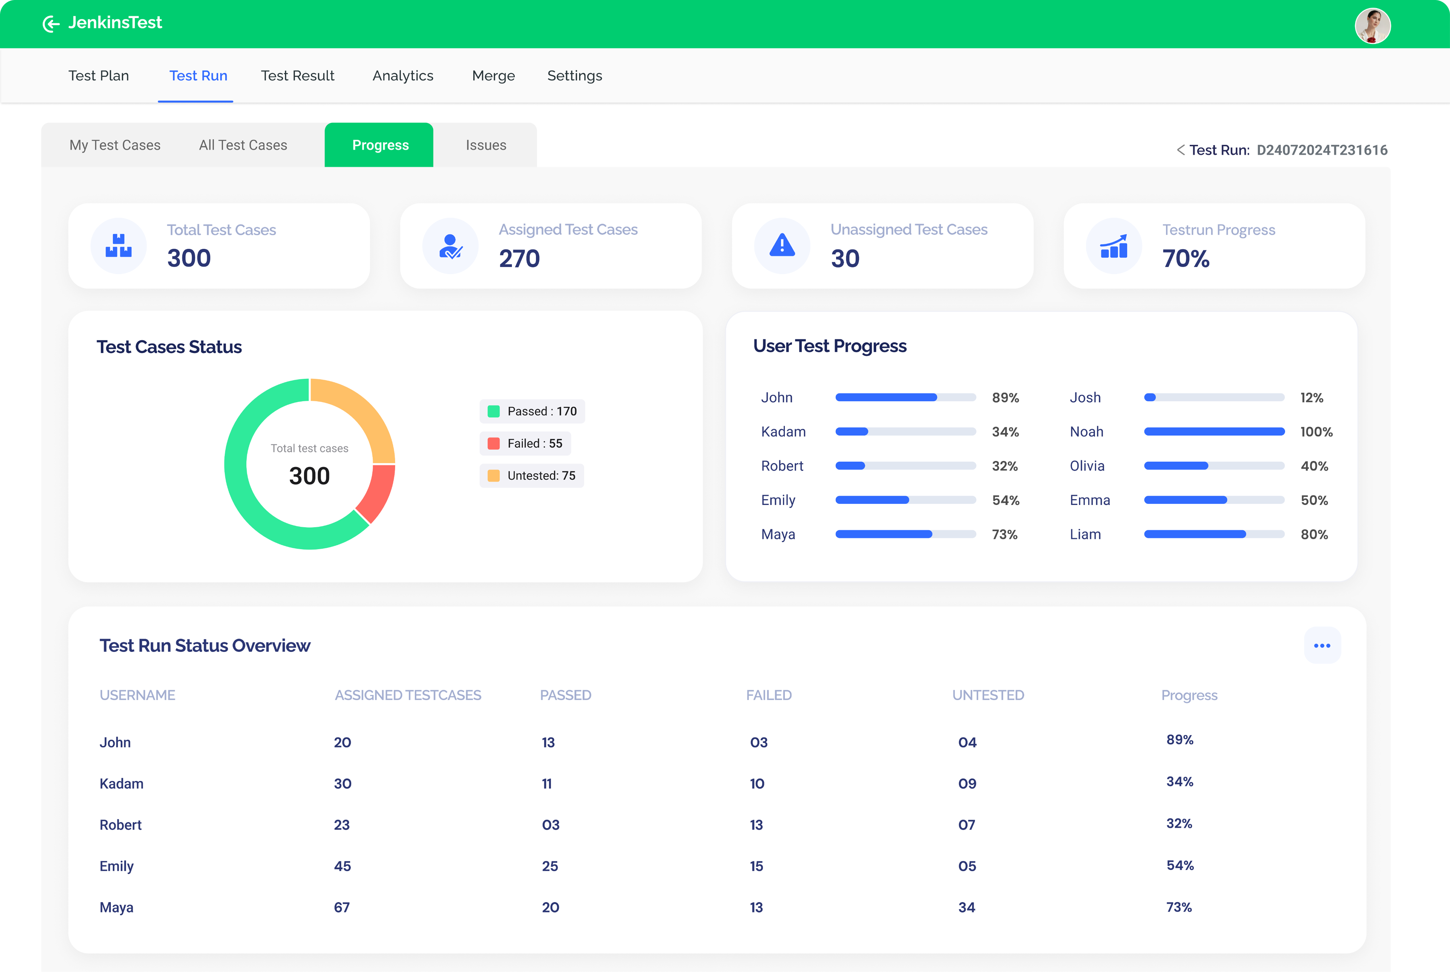This screenshot has height=972, width=1450.
Task: Click the Untested: 75 legend item
Action: click(x=532, y=476)
